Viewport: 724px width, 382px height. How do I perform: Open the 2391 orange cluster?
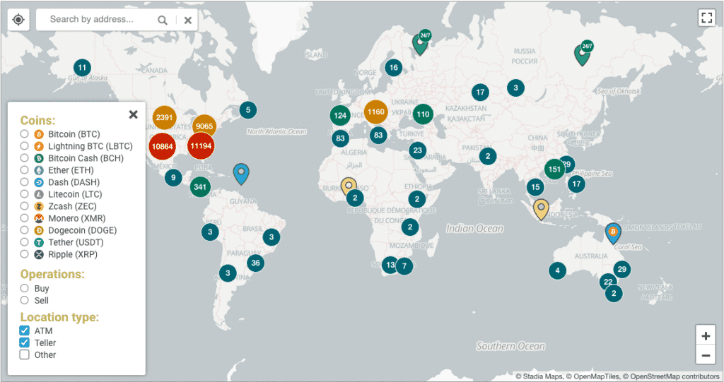click(164, 117)
